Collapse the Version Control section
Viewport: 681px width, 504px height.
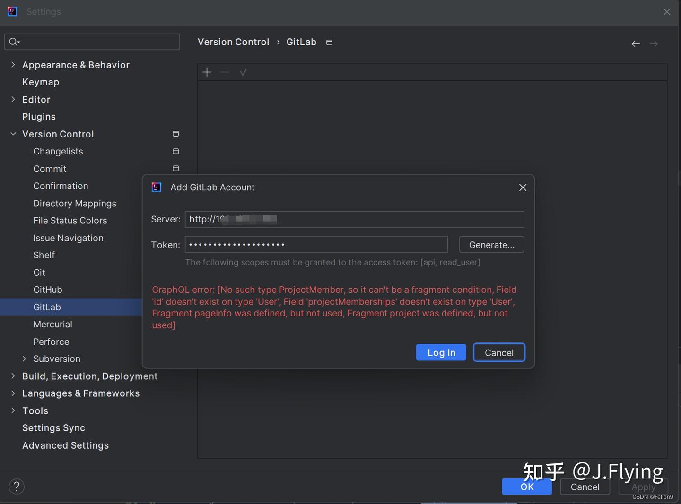(x=13, y=134)
